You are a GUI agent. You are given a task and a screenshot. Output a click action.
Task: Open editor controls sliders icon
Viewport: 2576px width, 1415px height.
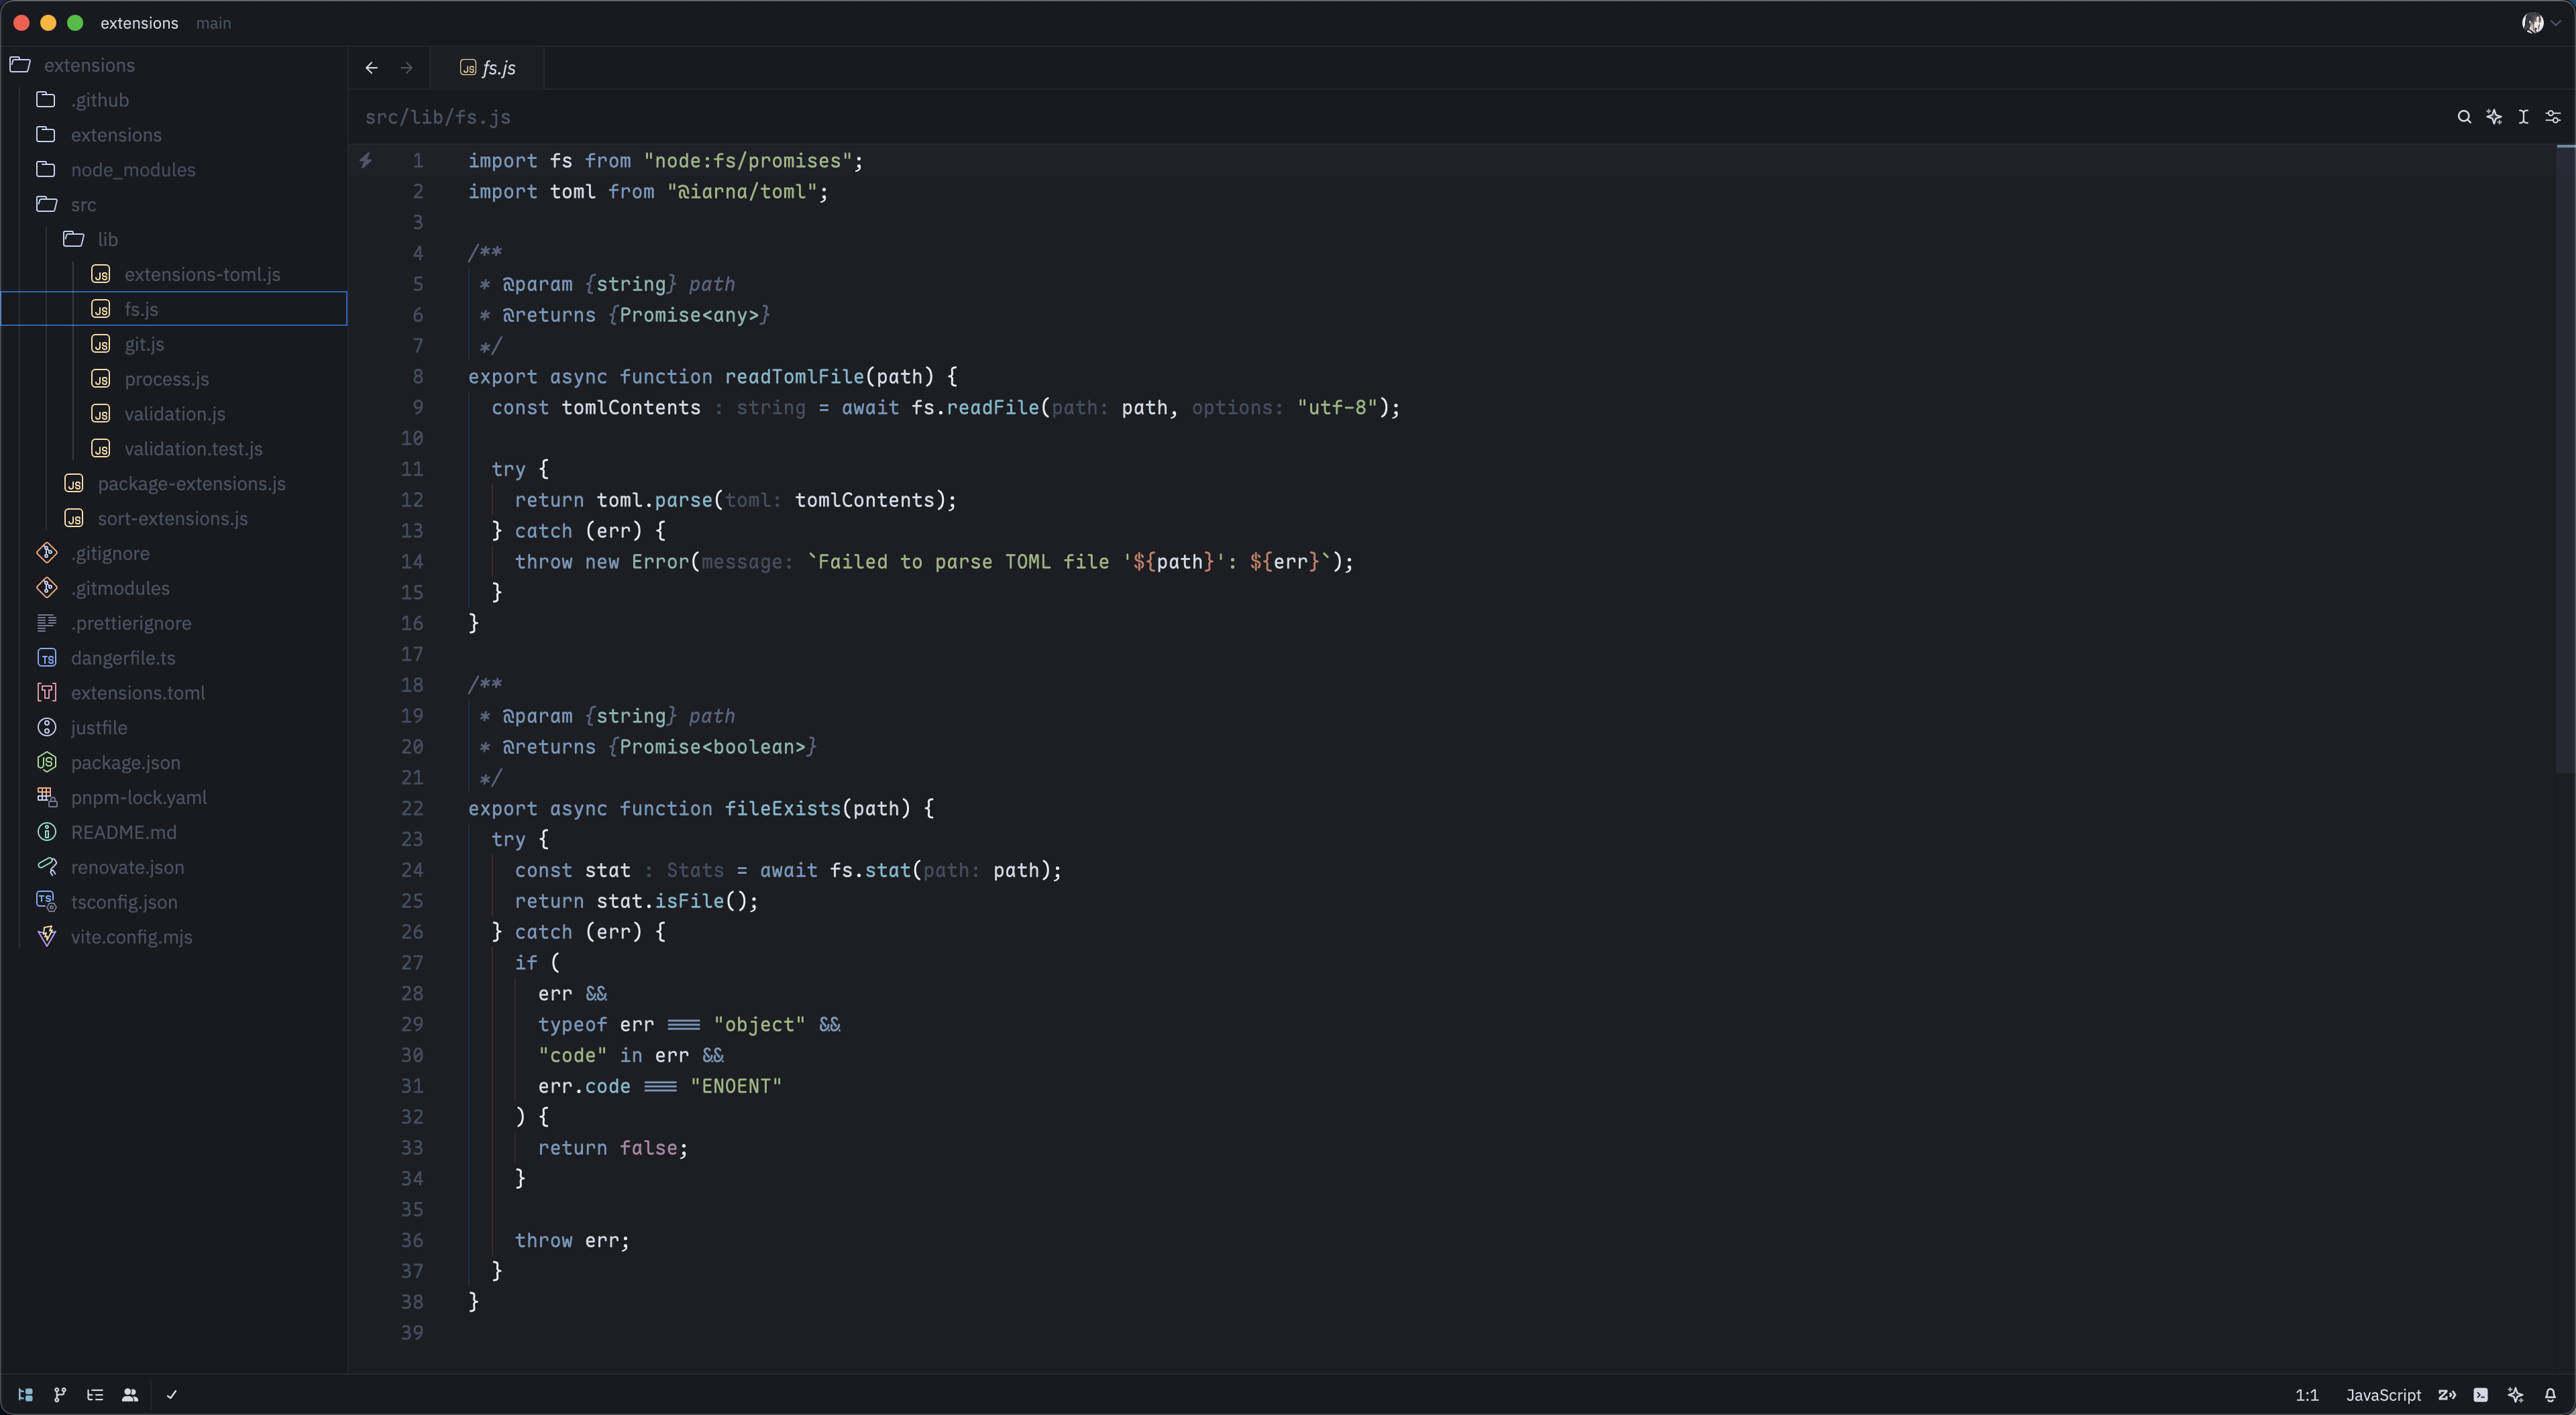click(2553, 117)
